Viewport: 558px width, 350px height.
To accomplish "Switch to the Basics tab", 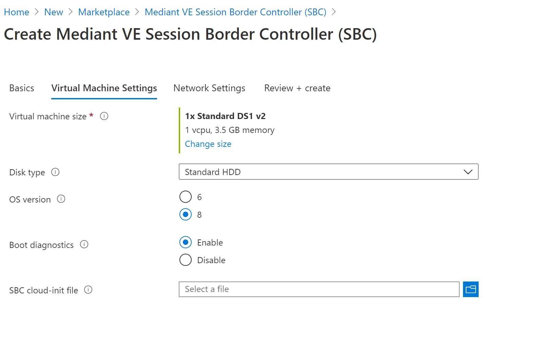I will (22, 88).
